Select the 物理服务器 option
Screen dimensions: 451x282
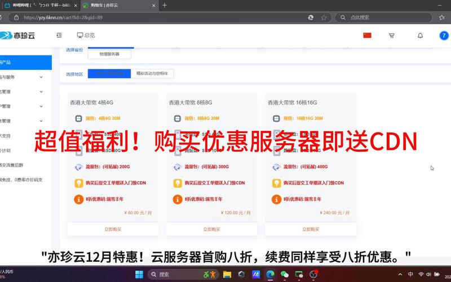coord(109,54)
